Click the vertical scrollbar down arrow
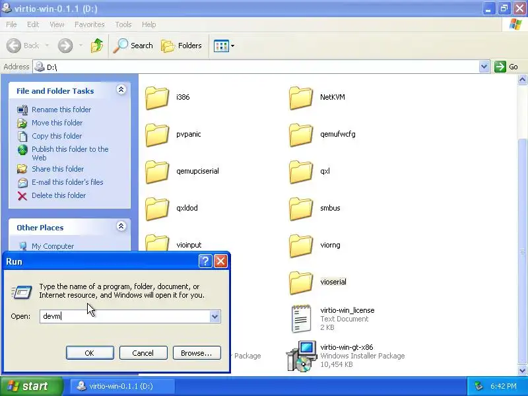528x396 pixels. pos(522,370)
